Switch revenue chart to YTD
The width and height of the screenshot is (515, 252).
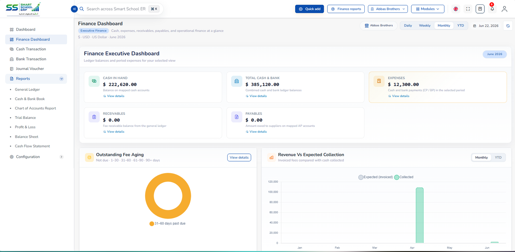[498, 158]
